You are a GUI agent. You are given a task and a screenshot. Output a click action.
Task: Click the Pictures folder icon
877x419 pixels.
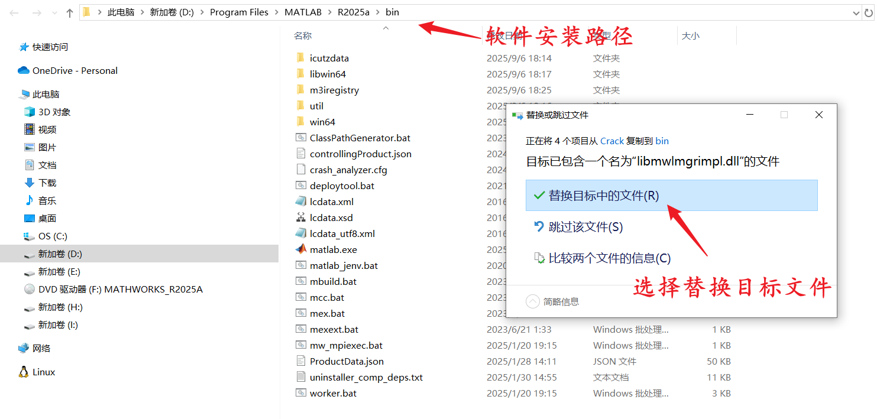click(30, 147)
